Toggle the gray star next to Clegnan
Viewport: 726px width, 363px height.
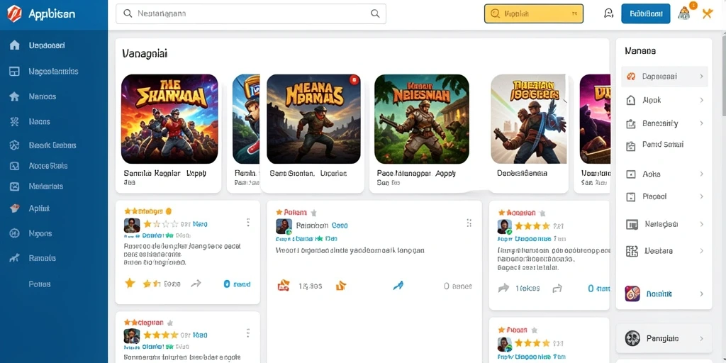click(169, 323)
